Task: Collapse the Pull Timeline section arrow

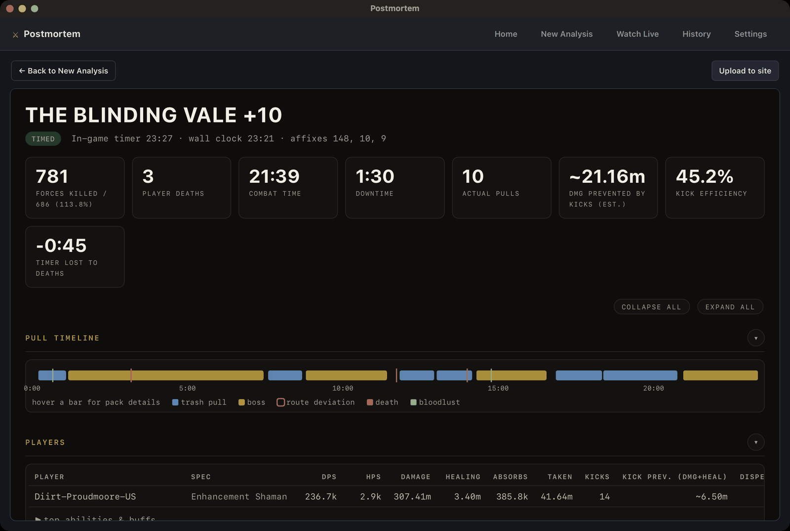Action: (755, 338)
